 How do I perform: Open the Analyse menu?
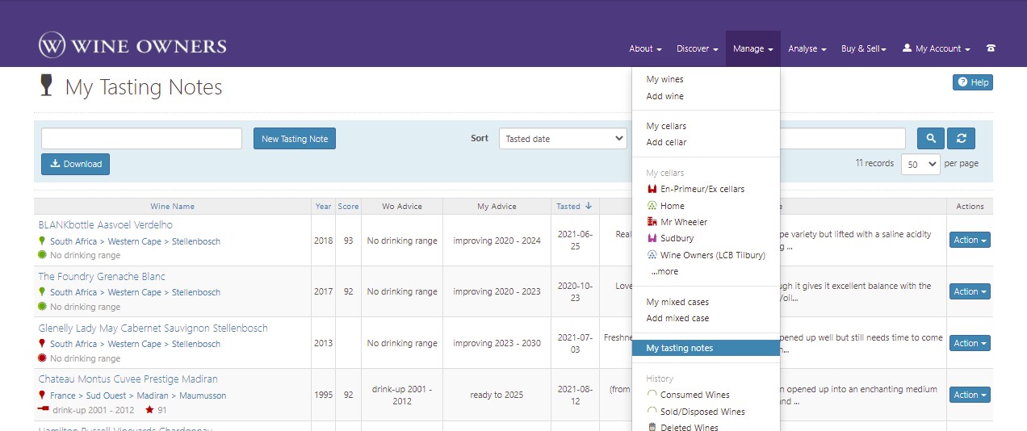click(807, 48)
